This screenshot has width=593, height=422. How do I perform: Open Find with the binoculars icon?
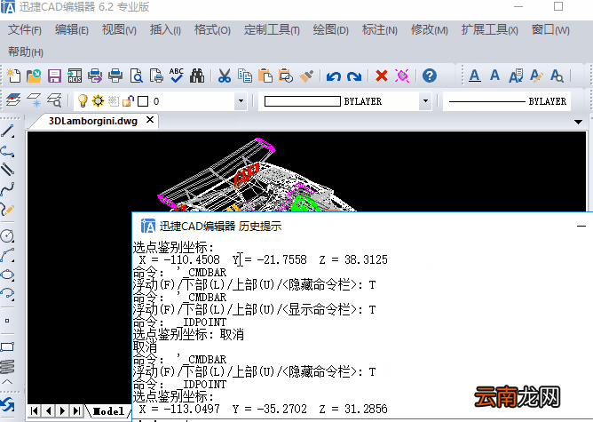click(x=197, y=76)
